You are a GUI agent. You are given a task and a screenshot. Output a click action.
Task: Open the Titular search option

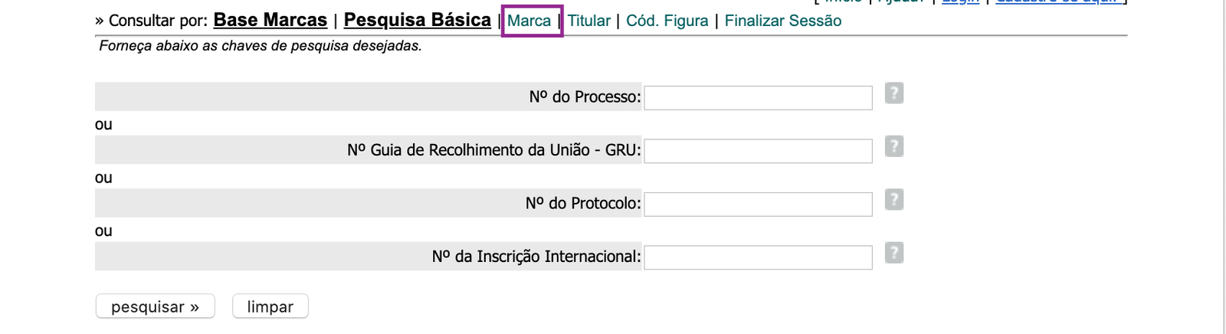(x=588, y=21)
